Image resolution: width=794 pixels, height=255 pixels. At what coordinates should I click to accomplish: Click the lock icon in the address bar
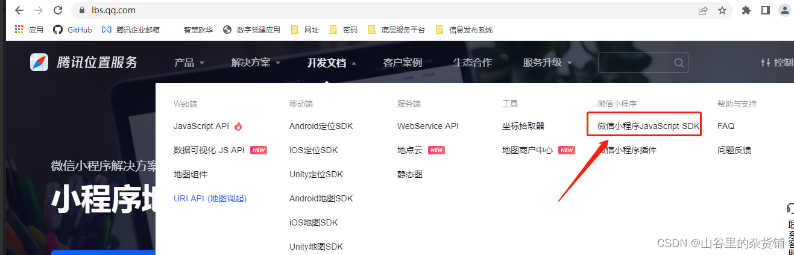(x=83, y=10)
